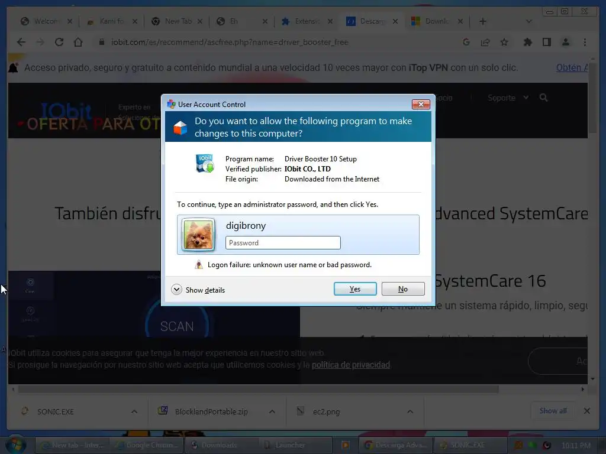
Task: Reload the page in Chrome
Action: tap(59, 42)
